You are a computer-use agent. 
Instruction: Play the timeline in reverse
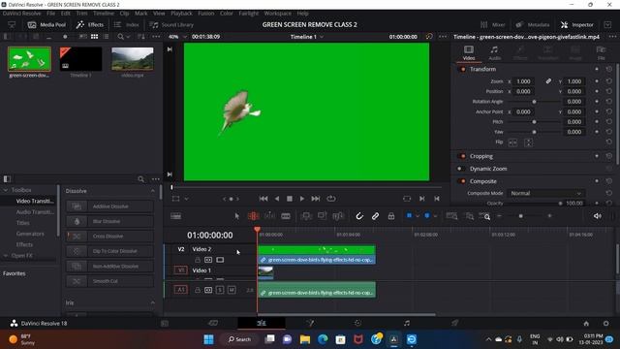(x=277, y=198)
